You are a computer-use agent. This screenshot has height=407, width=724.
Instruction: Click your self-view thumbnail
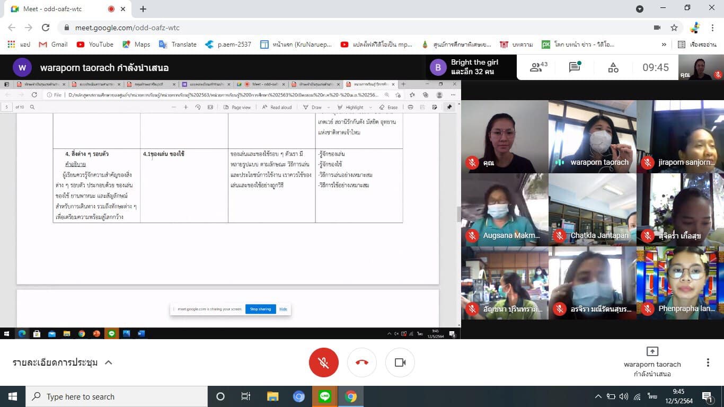[x=701, y=68]
